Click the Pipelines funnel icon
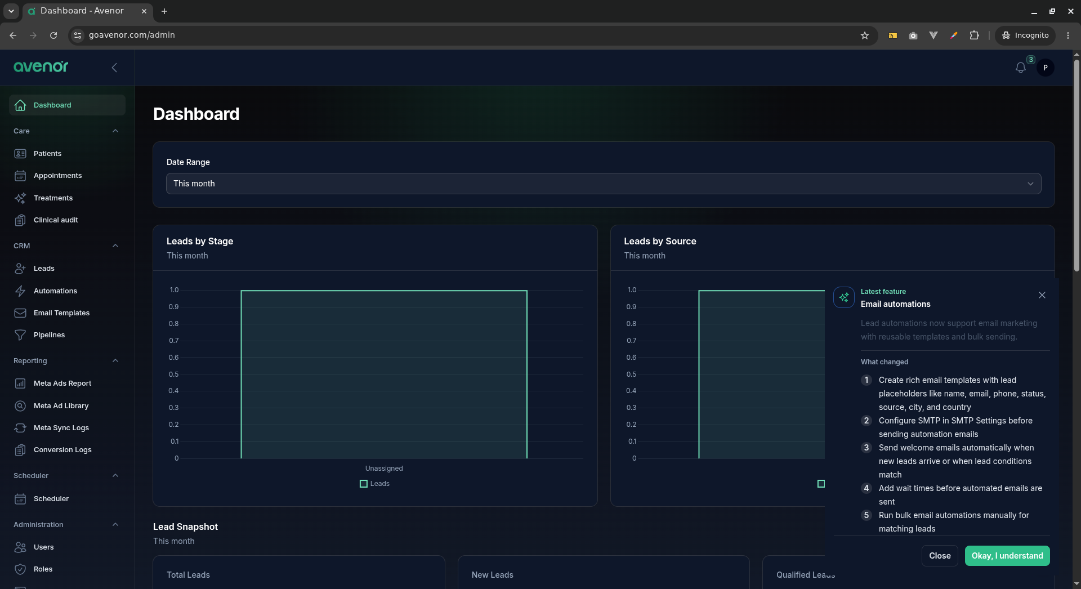1081x589 pixels. point(20,335)
